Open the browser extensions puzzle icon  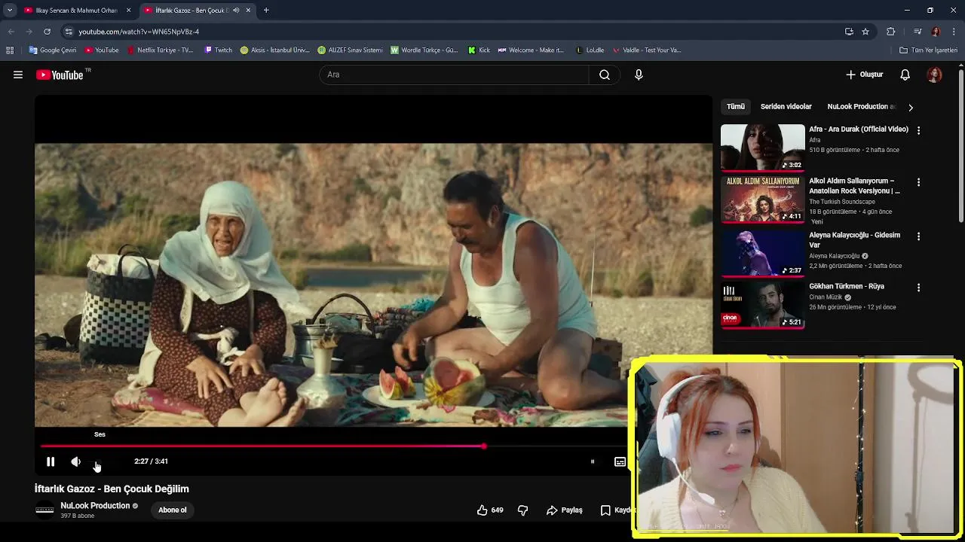891,32
